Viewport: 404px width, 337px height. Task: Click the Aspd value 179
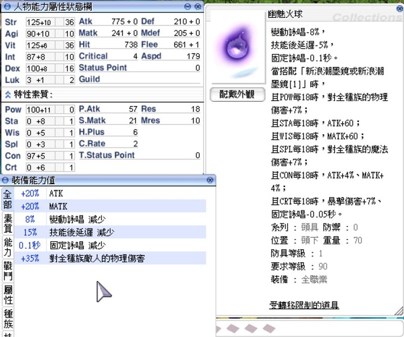tap(193, 56)
